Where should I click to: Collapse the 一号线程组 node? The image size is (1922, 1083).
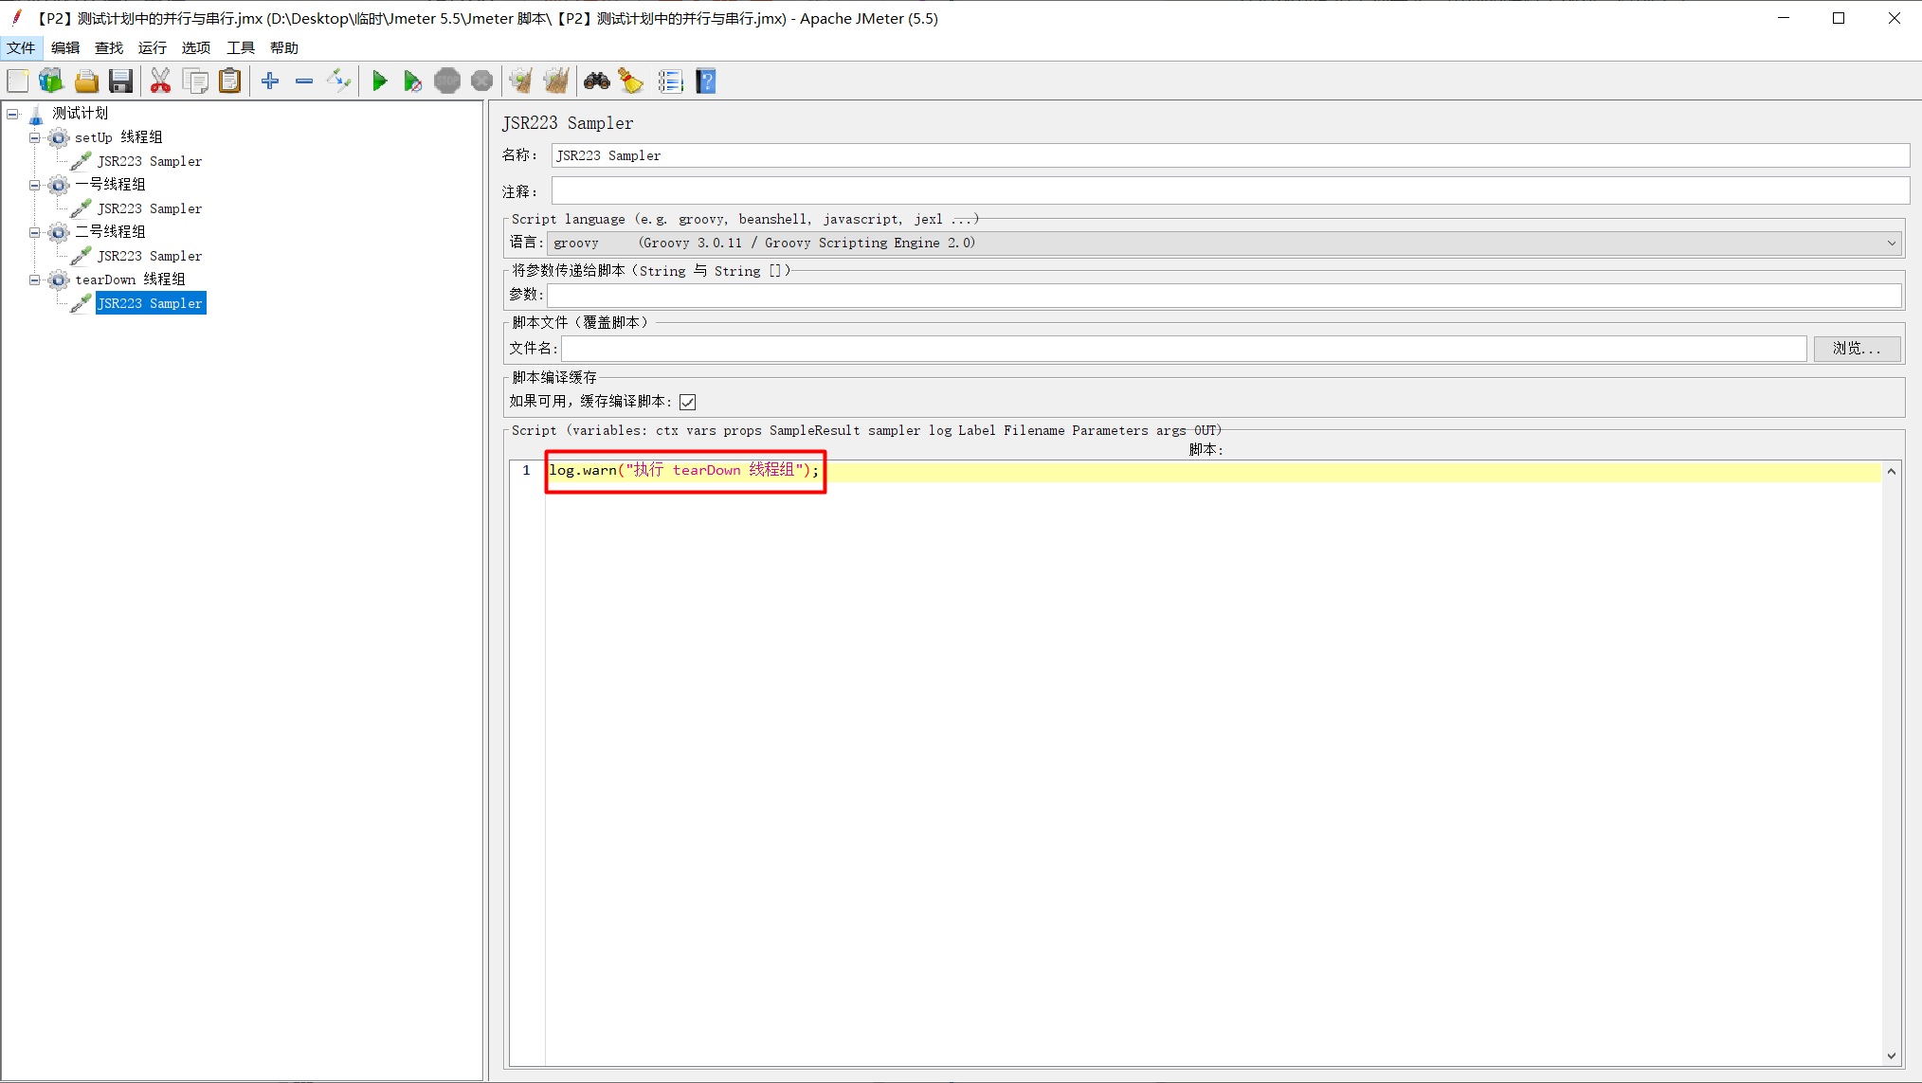click(35, 186)
